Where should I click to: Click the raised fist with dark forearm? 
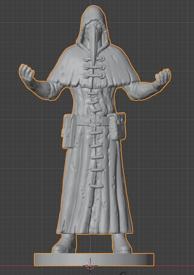[27, 73]
